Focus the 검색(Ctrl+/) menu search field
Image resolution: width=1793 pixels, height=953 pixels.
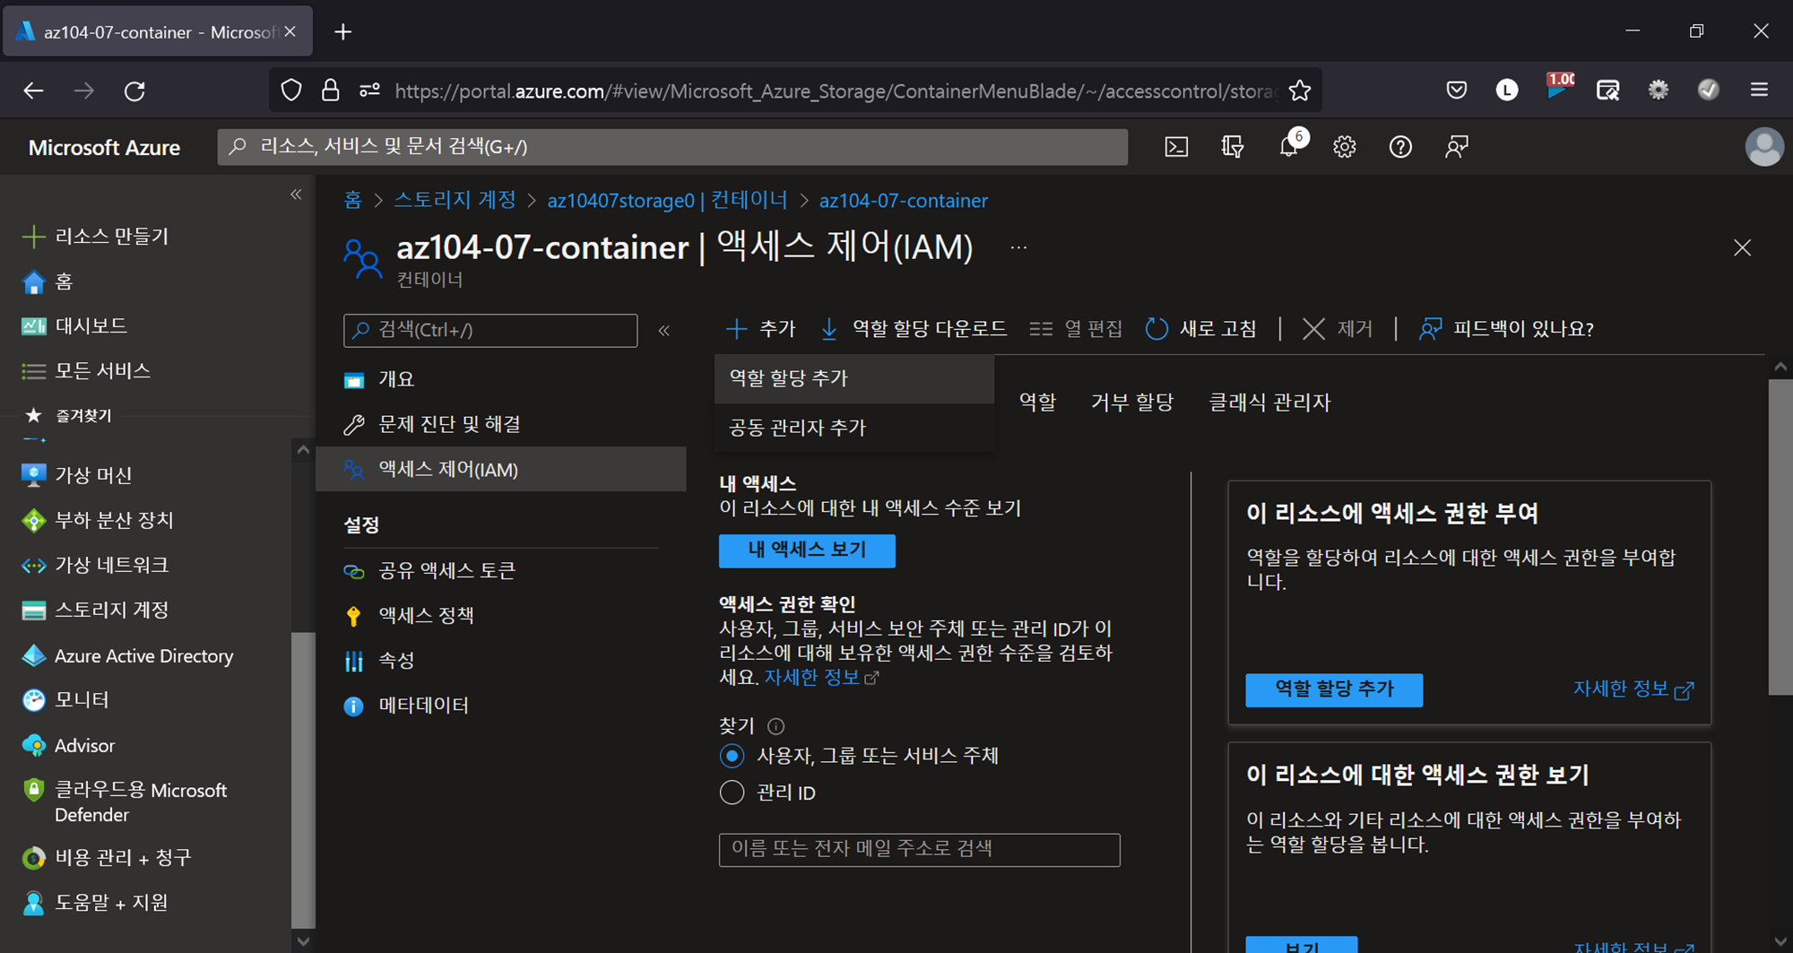[490, 331]
